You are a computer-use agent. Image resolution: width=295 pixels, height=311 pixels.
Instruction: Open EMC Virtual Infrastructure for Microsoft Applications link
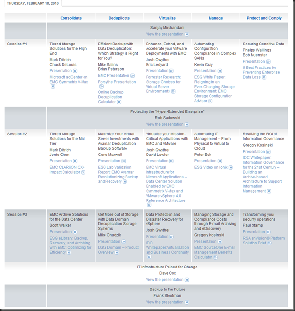(x=166, y=184)
